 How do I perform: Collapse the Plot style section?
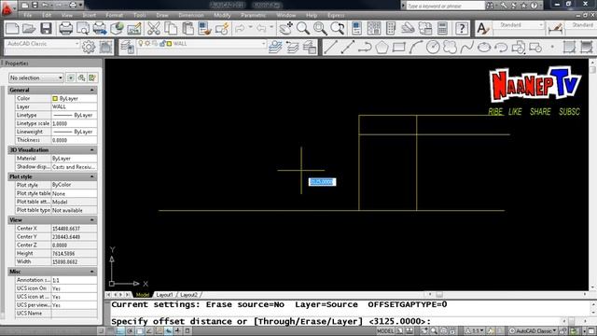click(91, 176)
